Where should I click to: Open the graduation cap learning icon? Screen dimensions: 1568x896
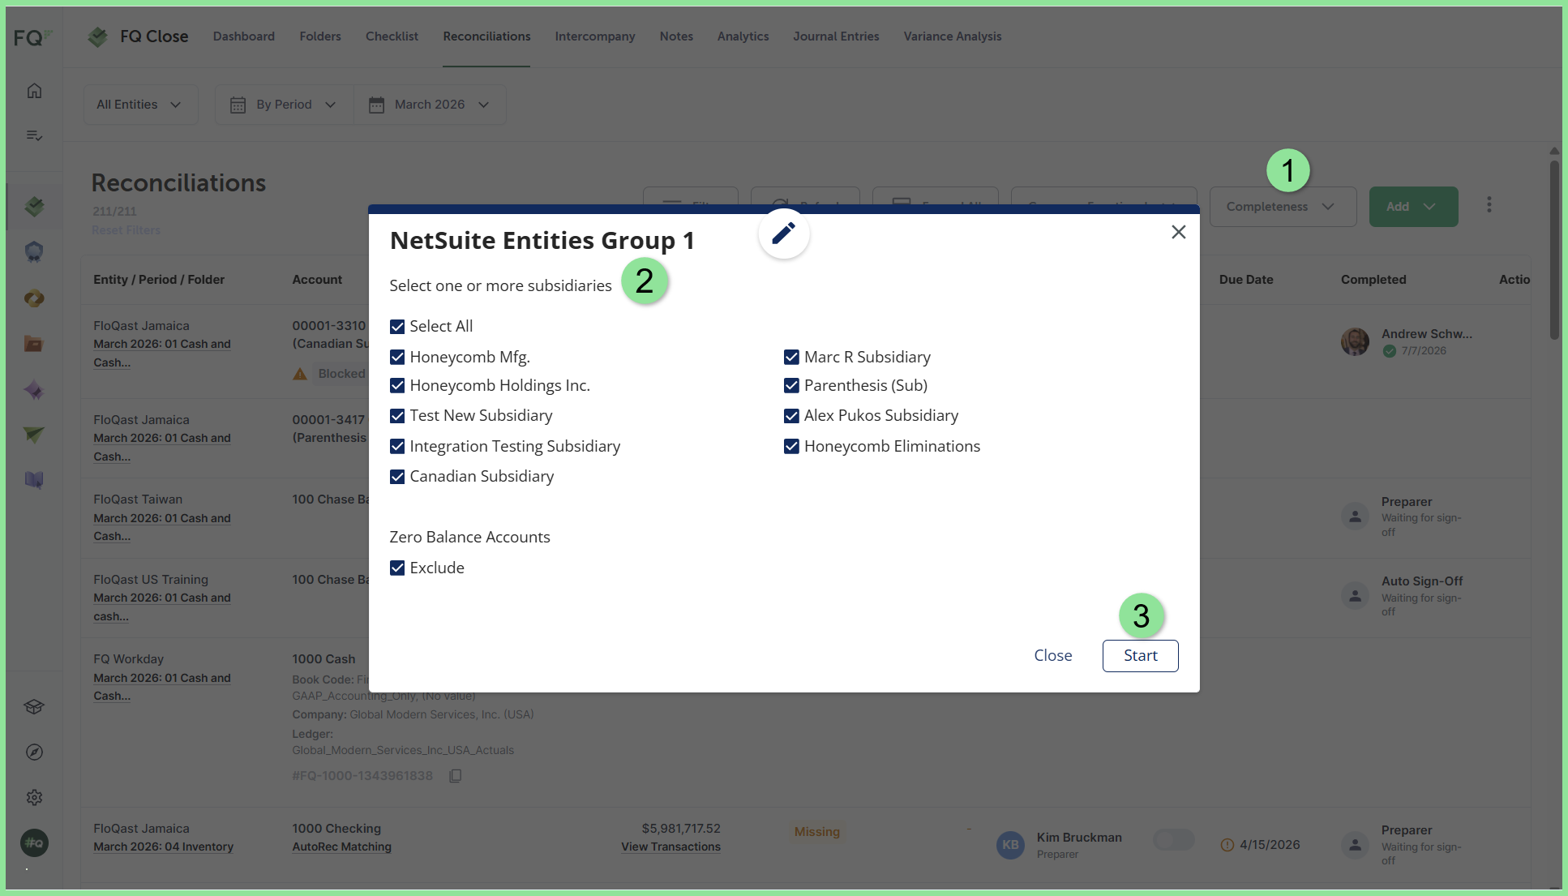[x=34, y=707]
